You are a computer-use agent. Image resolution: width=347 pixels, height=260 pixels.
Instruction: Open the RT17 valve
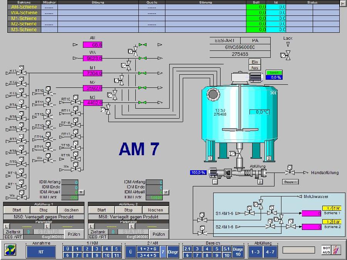[76, 134]
